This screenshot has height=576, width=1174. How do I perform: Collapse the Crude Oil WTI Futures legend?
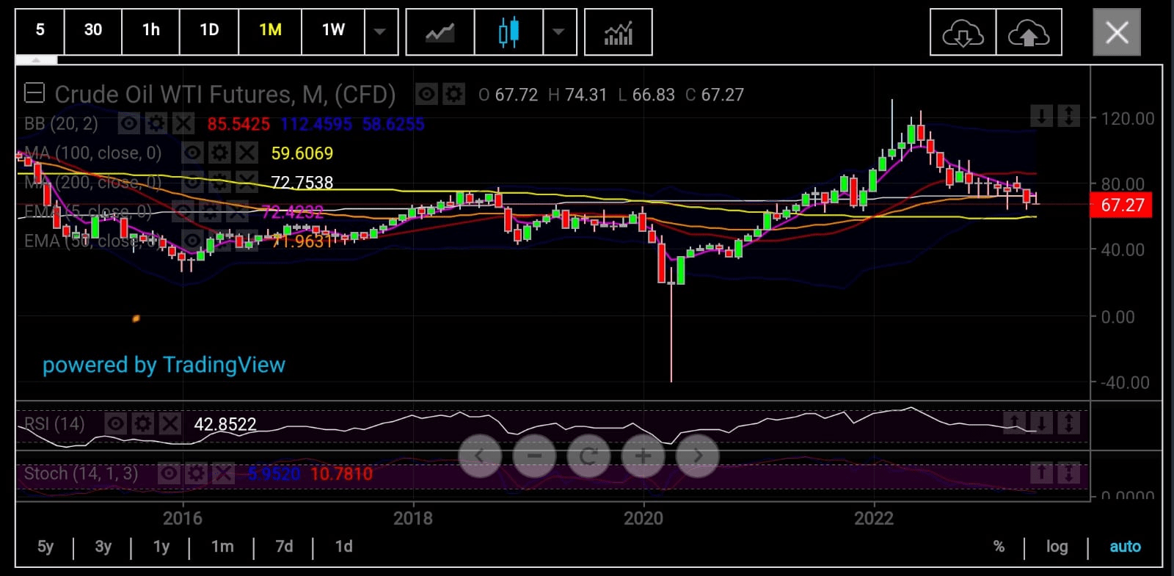(34, 93)
